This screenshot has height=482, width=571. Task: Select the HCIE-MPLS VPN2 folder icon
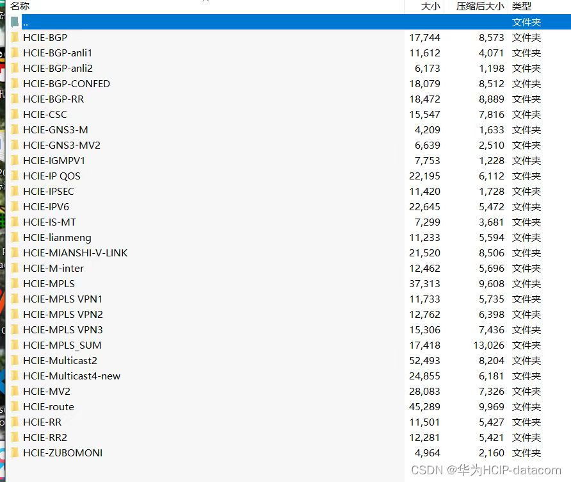click(x=15, y=314)
